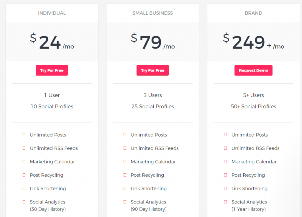Click the icon beside Small Business Link Shortening
The height and width of the screenshot is (217, 302).
[125, 188]
